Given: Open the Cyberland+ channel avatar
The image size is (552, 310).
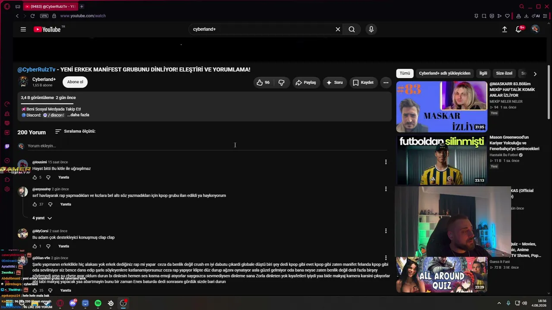Looking at the screenshot, I should (x=23, y=82).
